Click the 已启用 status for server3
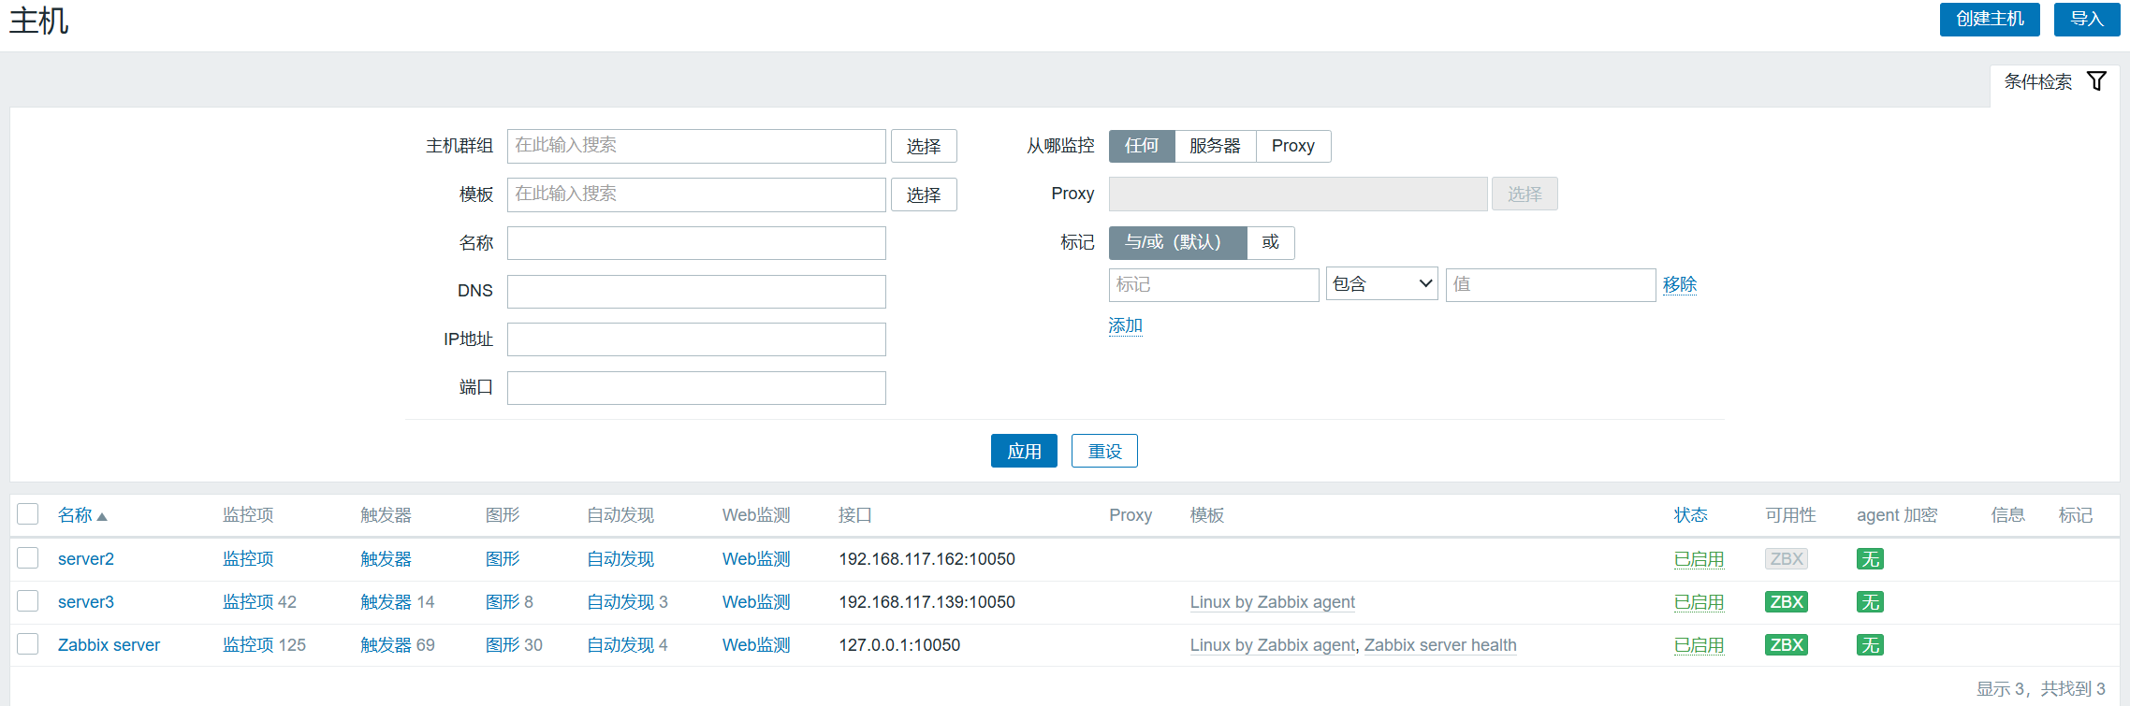 [x=1699, y=602]
